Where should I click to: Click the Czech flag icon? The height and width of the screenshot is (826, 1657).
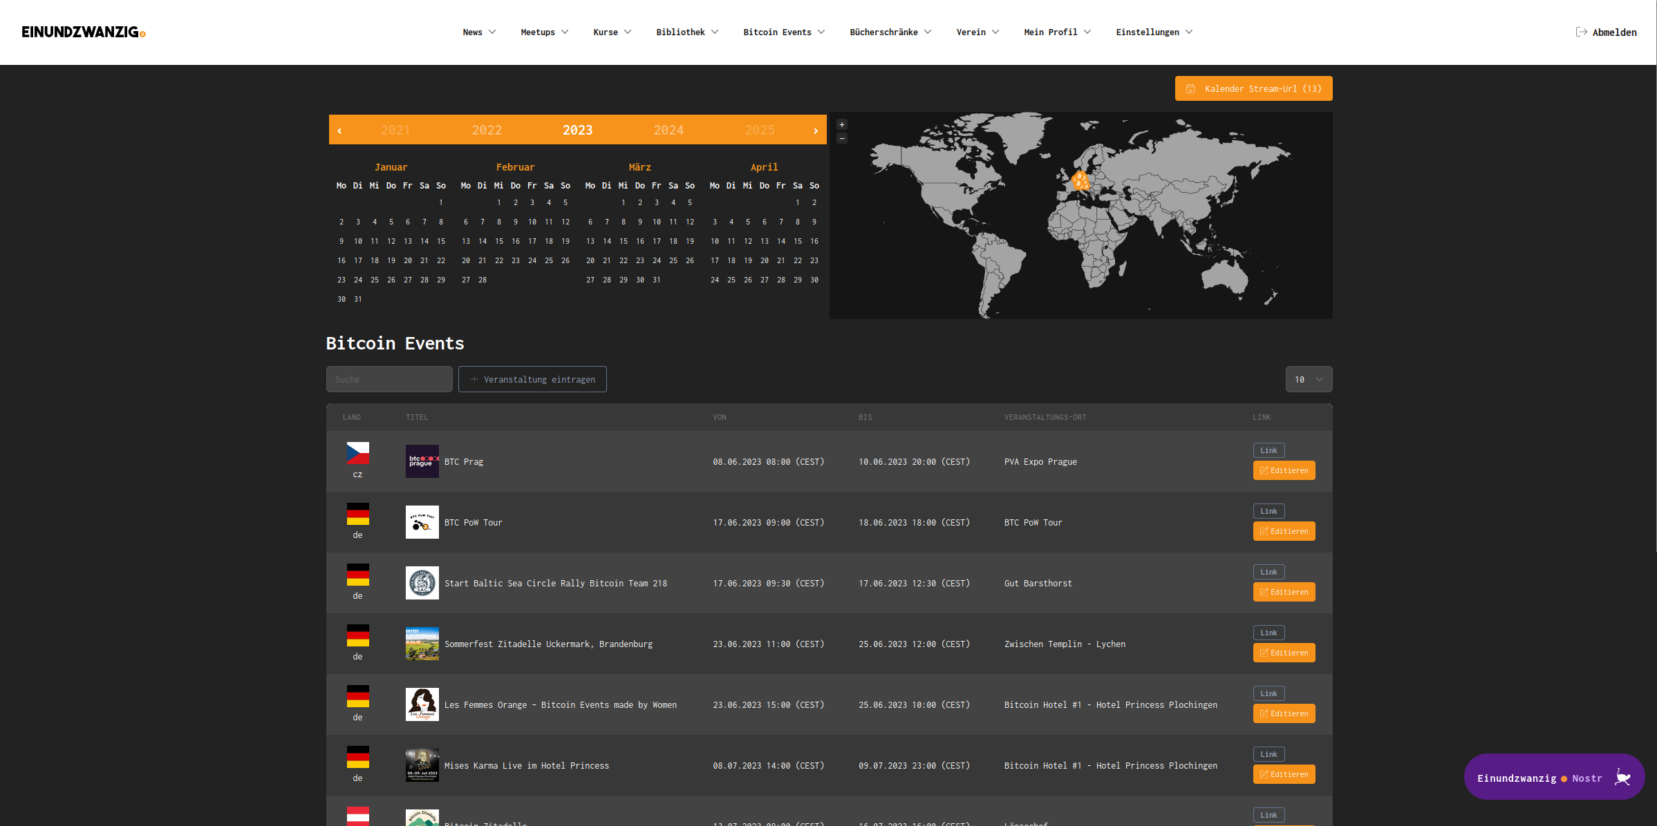[357, 453]
